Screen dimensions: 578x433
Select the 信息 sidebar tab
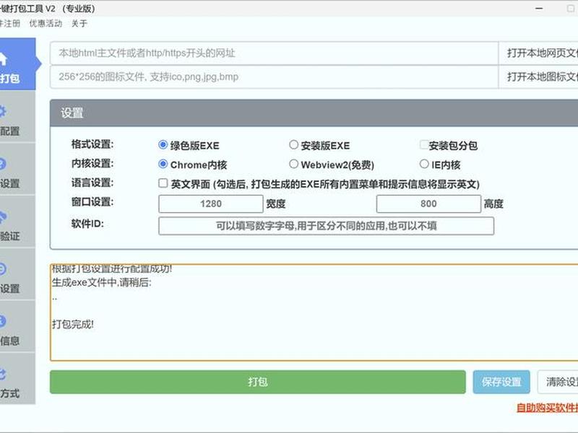(17, 326)
